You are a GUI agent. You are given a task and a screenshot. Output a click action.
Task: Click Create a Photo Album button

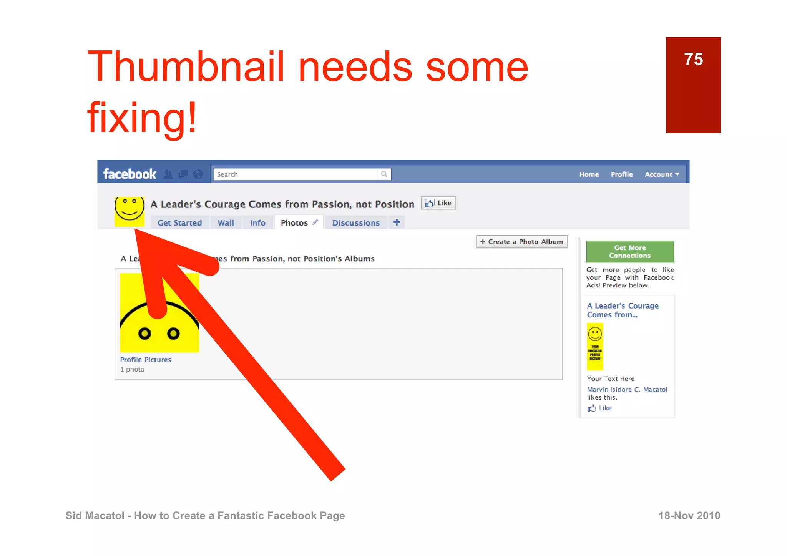click(521, 242)
